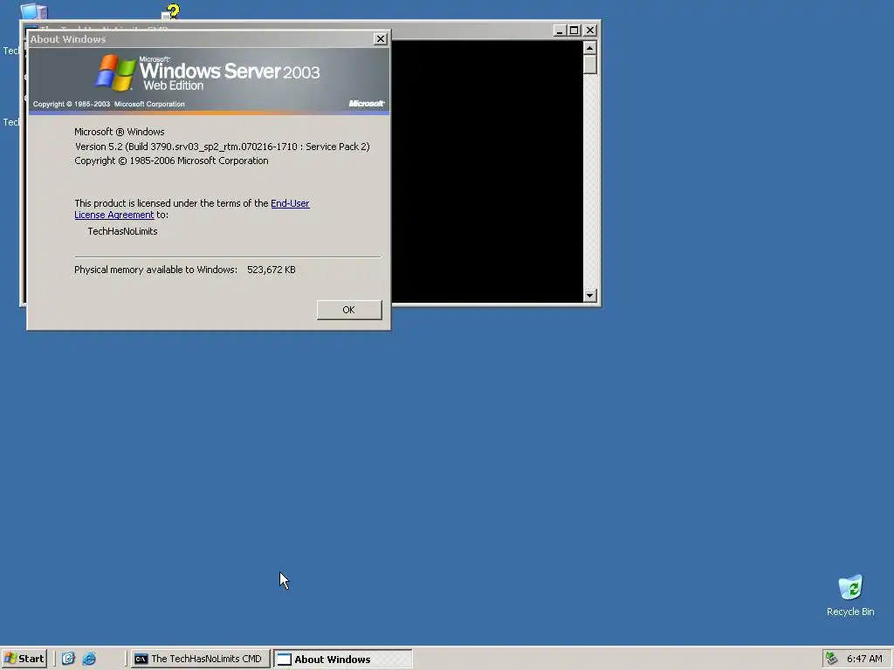Maximize the CMD window
The width and height of the screenshot is (894, 670).
pyautogui.click(x=574, y=31)
